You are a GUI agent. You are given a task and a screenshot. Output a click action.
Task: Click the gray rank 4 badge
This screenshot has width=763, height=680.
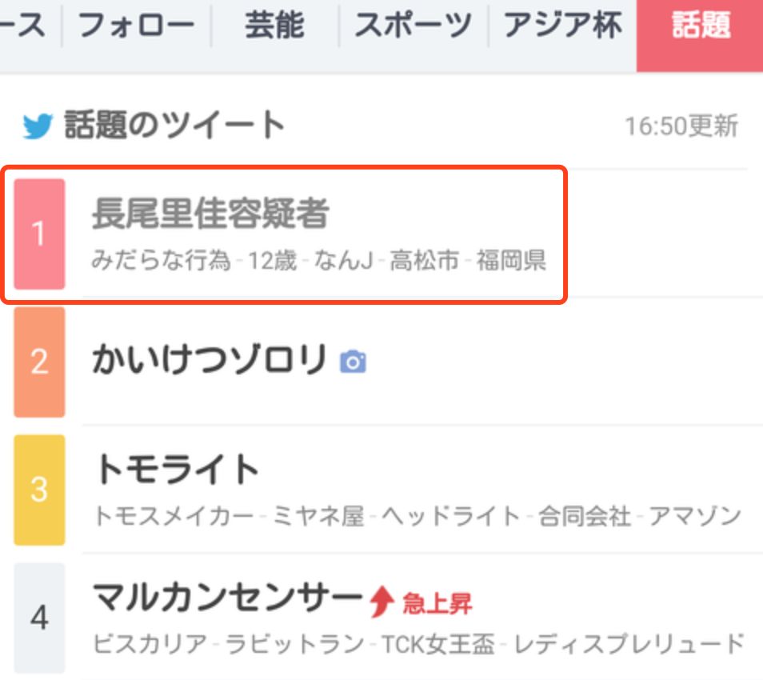[39, 618]
